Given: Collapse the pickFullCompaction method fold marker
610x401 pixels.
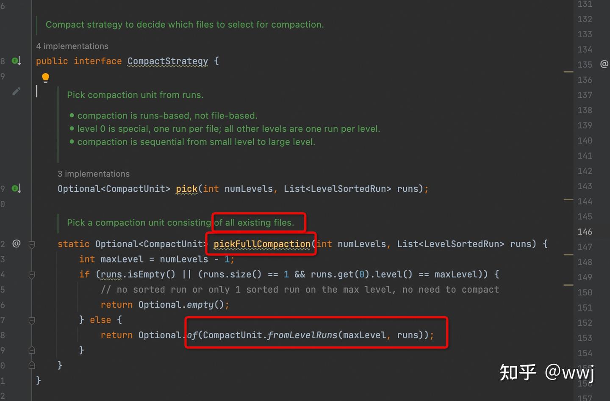Looking at the screenshot, I should [x=32, y=244].
